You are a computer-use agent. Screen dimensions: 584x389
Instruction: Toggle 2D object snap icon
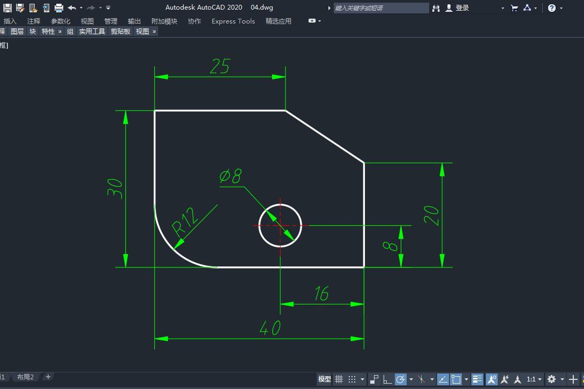[456, 379]
